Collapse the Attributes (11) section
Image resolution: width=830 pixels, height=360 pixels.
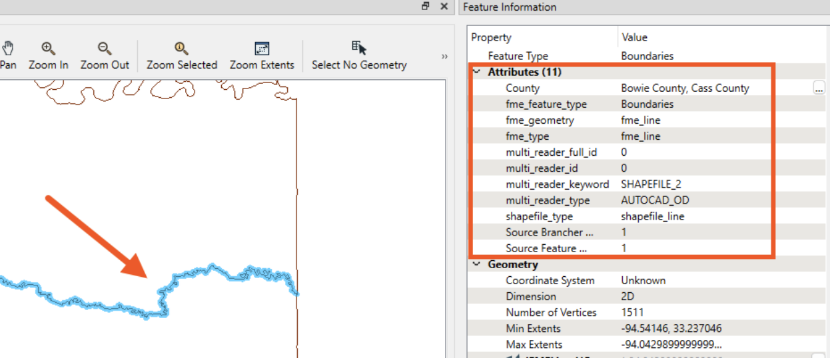[x=476, y=72]
